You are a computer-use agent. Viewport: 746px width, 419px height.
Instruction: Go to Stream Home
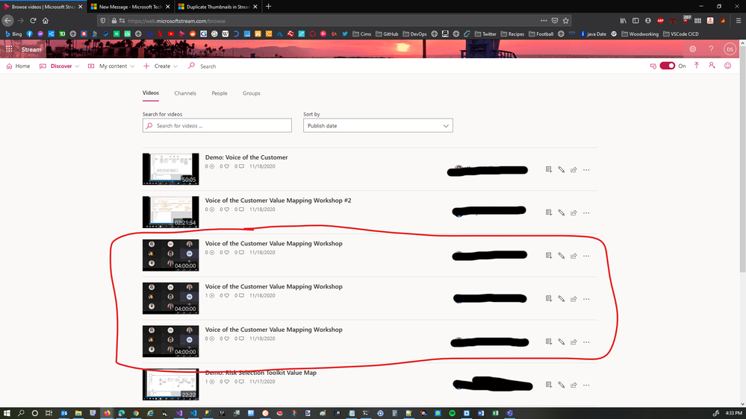pos(18,66)
